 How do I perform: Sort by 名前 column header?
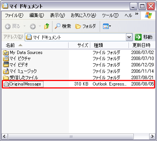[35, 45]
